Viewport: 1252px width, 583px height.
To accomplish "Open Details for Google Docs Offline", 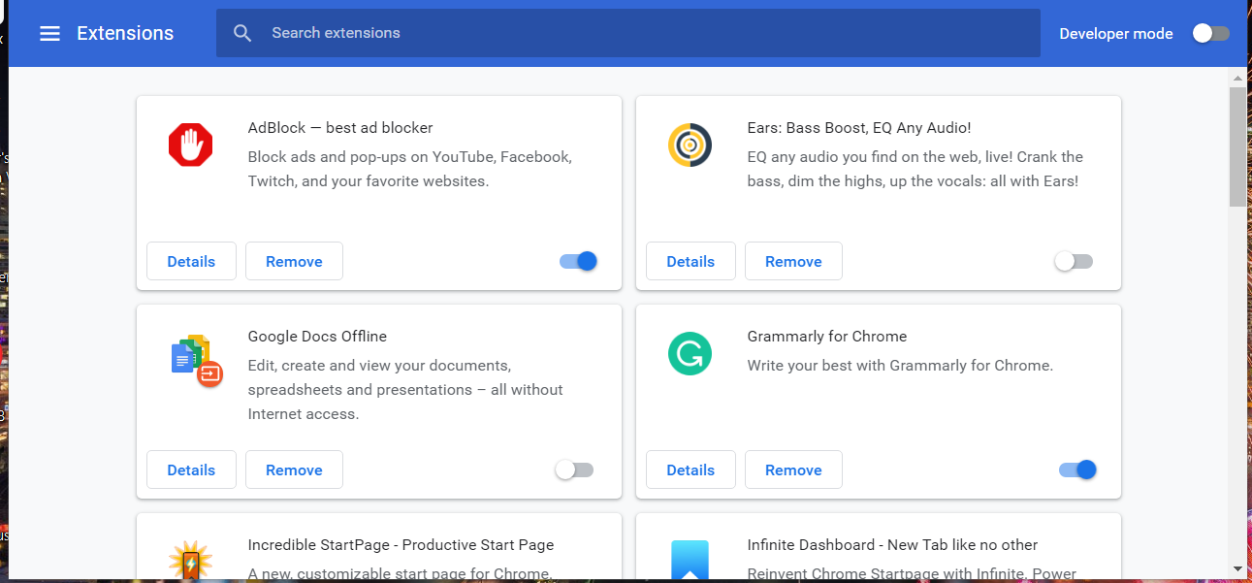I will click(x=191, y=470).
